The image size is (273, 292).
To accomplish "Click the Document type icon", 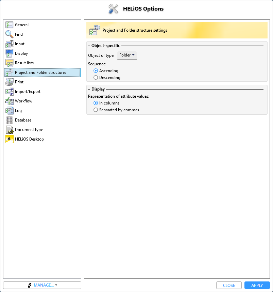I will coord(9,130).
